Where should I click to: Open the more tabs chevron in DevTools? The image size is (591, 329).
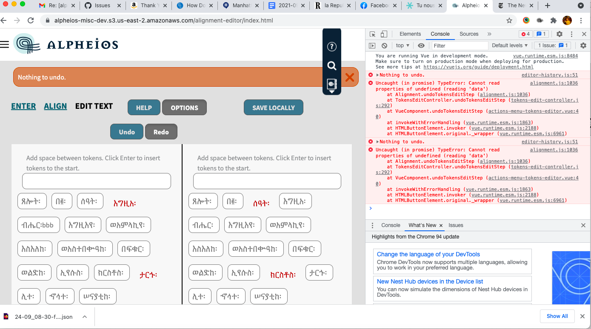[490, 34]
